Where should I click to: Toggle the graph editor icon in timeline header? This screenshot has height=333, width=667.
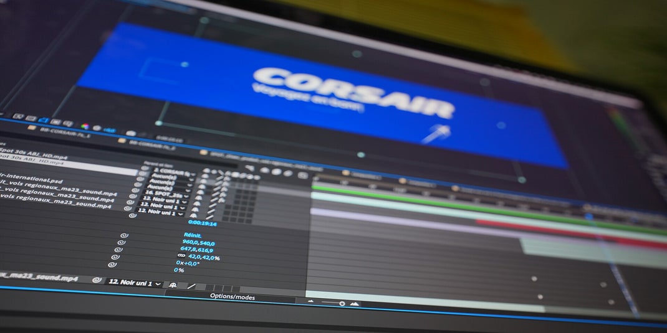pyautogui.click(x=302, y=175)
